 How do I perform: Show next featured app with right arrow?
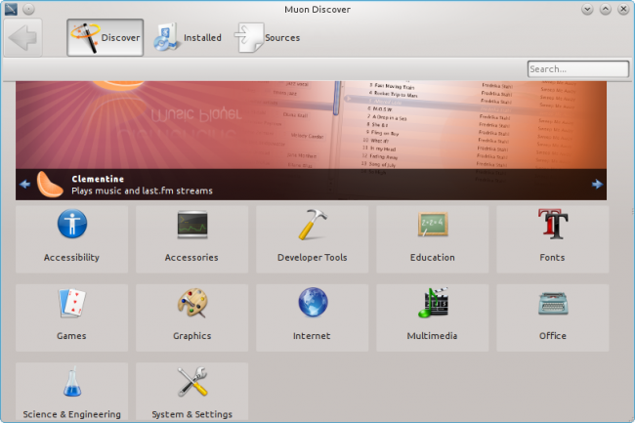597,185
